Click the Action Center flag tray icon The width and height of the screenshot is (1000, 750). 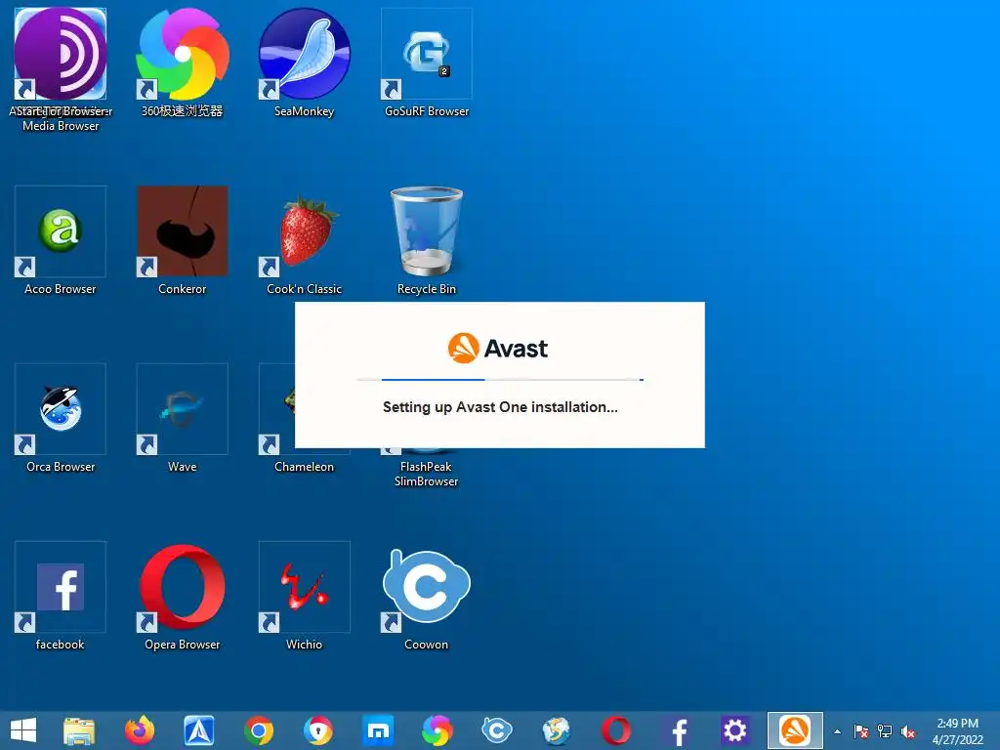tap(861, 731)
